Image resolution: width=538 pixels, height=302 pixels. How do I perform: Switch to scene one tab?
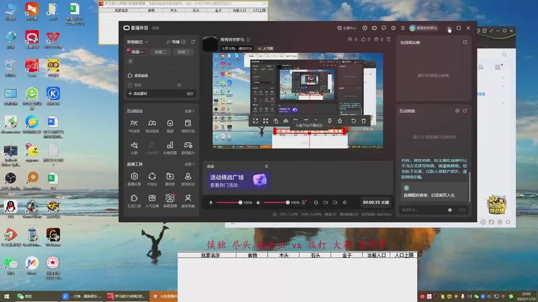coord(137,52)
